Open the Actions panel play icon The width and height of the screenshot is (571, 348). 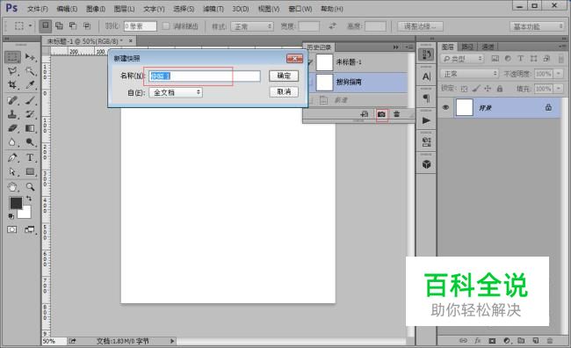[x=426, y=120]
